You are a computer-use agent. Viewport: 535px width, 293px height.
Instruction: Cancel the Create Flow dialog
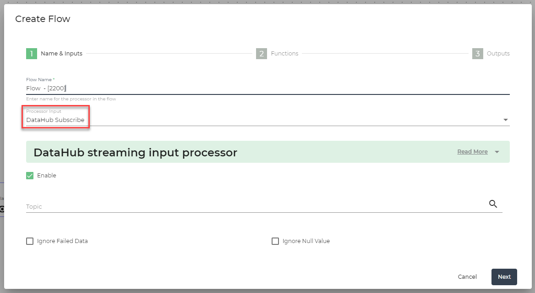467,276
